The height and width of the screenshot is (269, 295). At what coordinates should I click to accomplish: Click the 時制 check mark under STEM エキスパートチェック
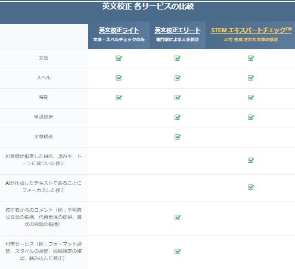[251, 97]
